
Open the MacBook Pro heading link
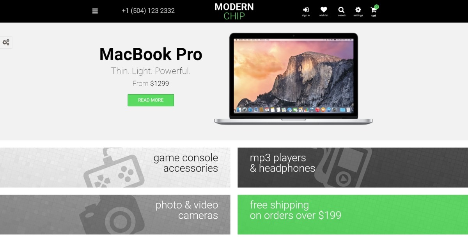tap(151, 54)
